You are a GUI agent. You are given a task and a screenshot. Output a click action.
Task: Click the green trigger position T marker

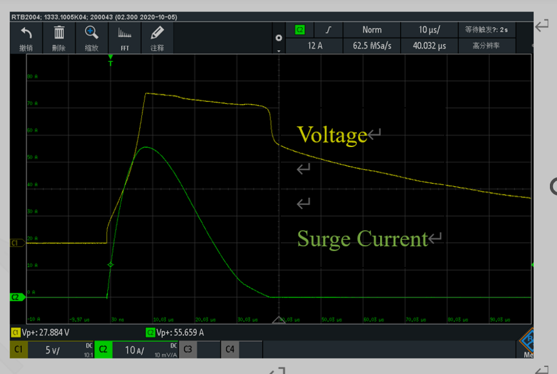click(110, 61)
